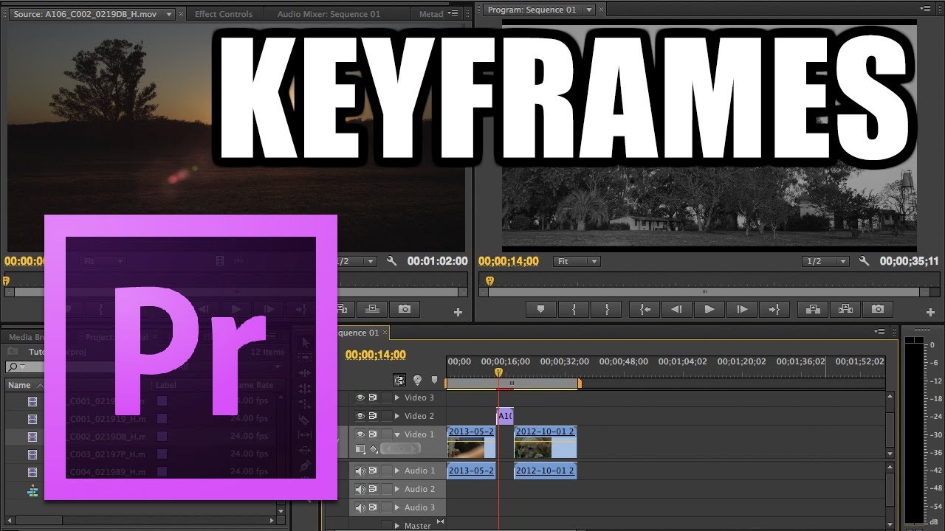Click Video 1 show keyframes icon
Image resolution: width=945 pixels, height=531 pixels.
374,449
